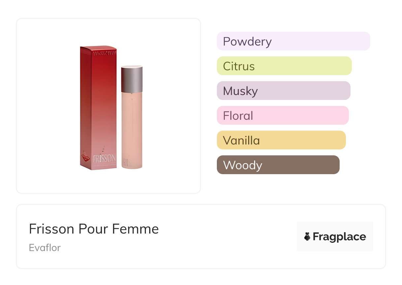
Task: Open the Frisson Pour Femme title
Action: (94, 229)
